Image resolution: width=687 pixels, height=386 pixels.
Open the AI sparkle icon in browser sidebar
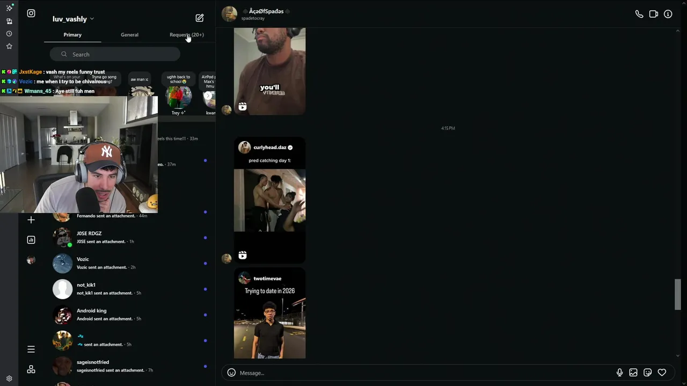tap(9, 9)
